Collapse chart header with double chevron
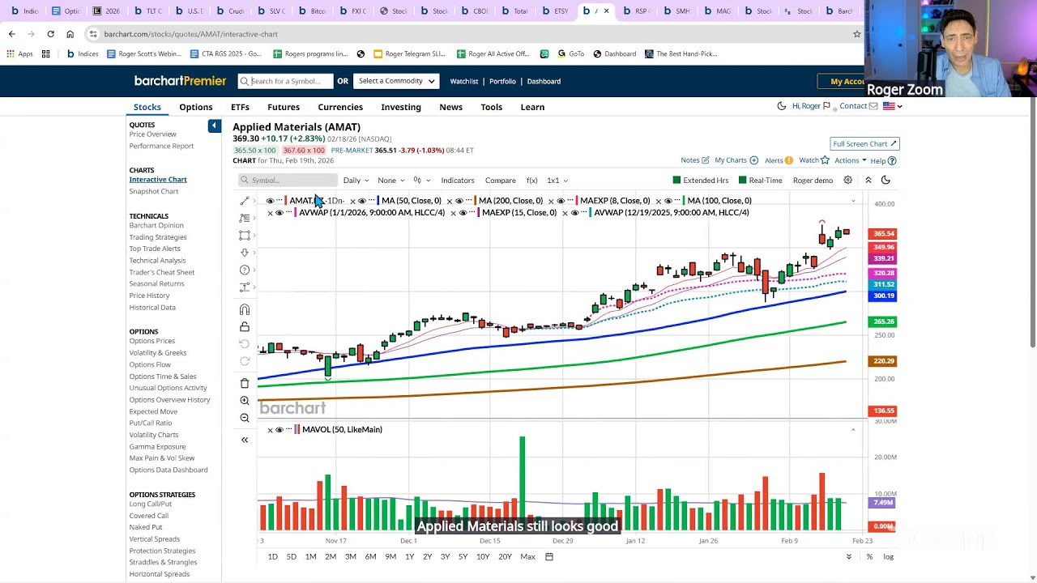The width and height of the screenshot is (1037, 583). tap(868, 181)
